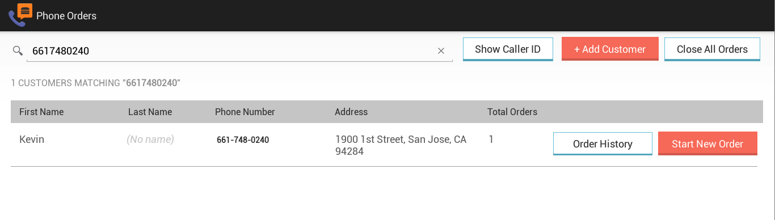
Task: Click the Address column header
Action: tap(351, 112)
